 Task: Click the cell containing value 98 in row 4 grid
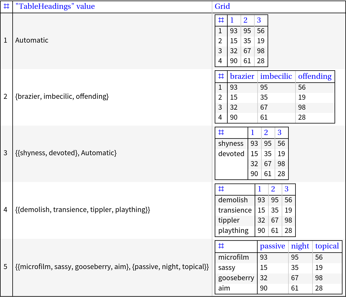[288, 220]
